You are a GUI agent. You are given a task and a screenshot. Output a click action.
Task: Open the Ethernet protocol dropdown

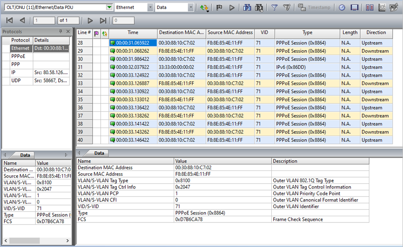150,8
